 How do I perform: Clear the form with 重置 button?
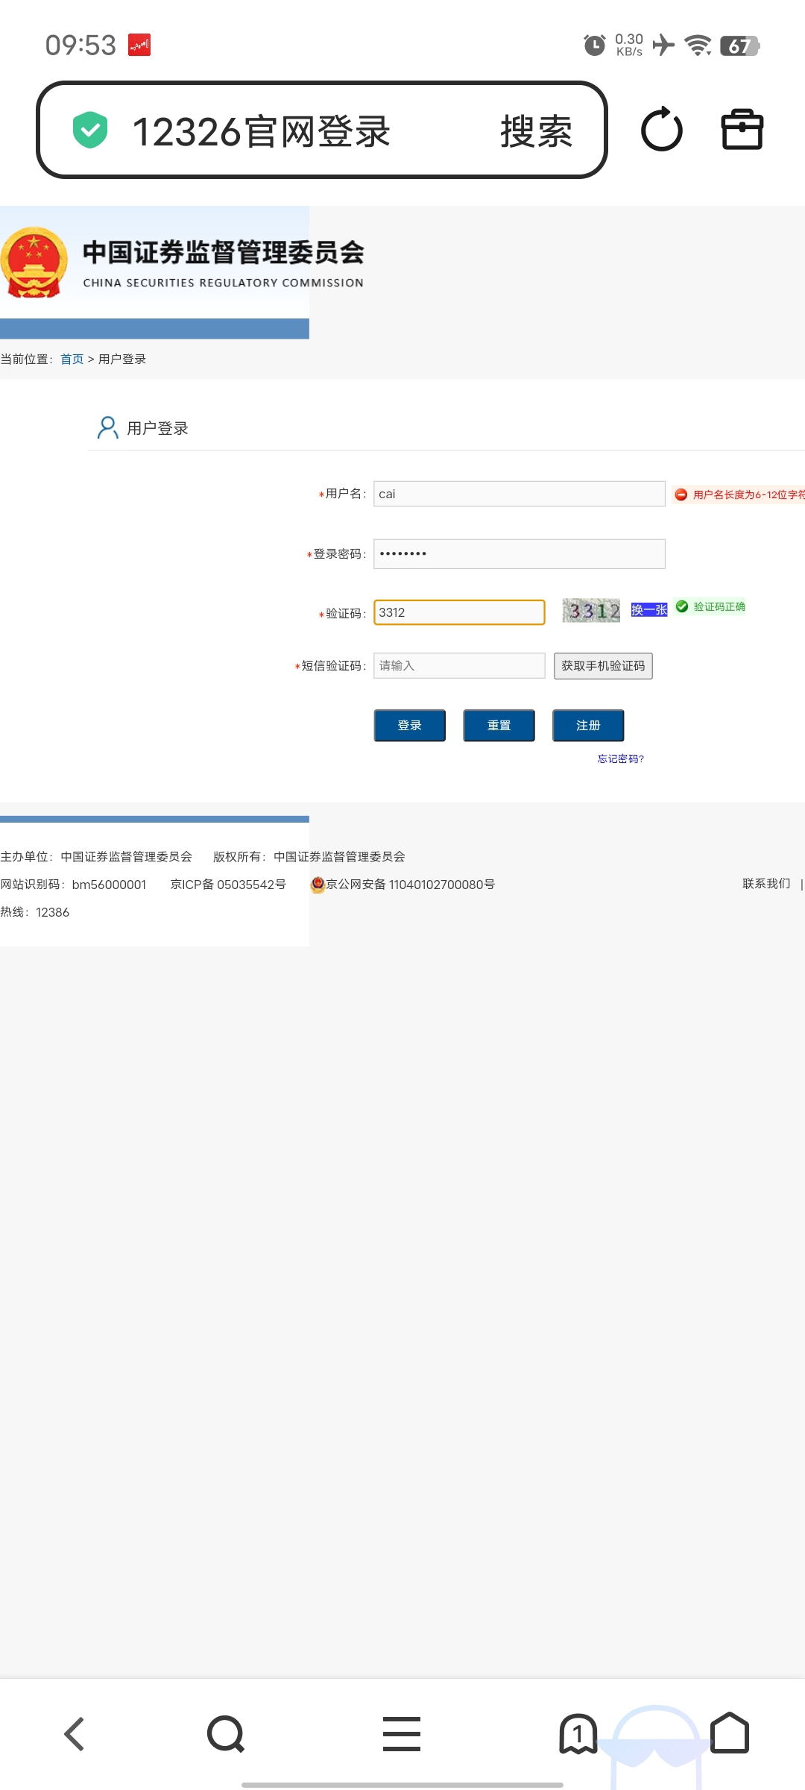click(499, 725)
